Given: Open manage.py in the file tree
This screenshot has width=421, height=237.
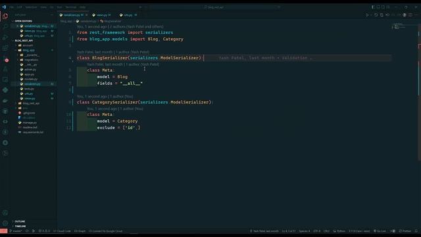Looking at the screenshot, I should coord(30,123).
